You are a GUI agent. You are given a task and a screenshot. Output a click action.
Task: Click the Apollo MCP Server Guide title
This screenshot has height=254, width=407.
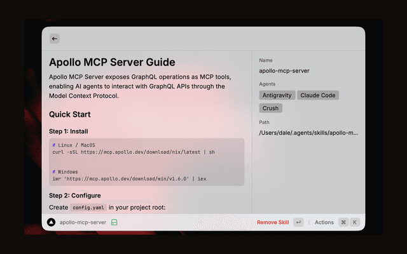[x=112, y=62]
